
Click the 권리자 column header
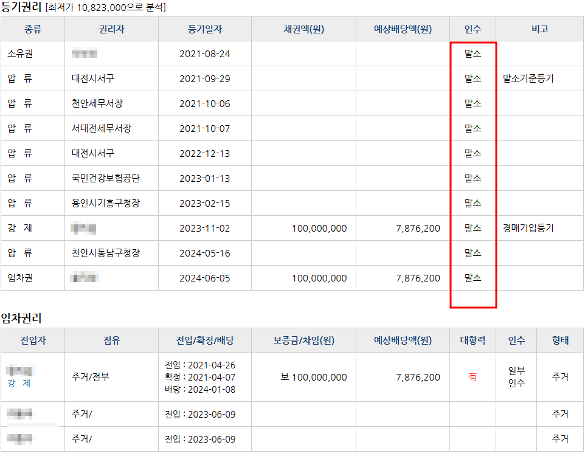[x=111, y=29]
